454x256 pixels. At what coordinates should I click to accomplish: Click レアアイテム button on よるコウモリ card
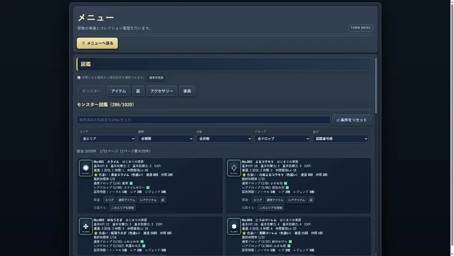pos(297,200)
